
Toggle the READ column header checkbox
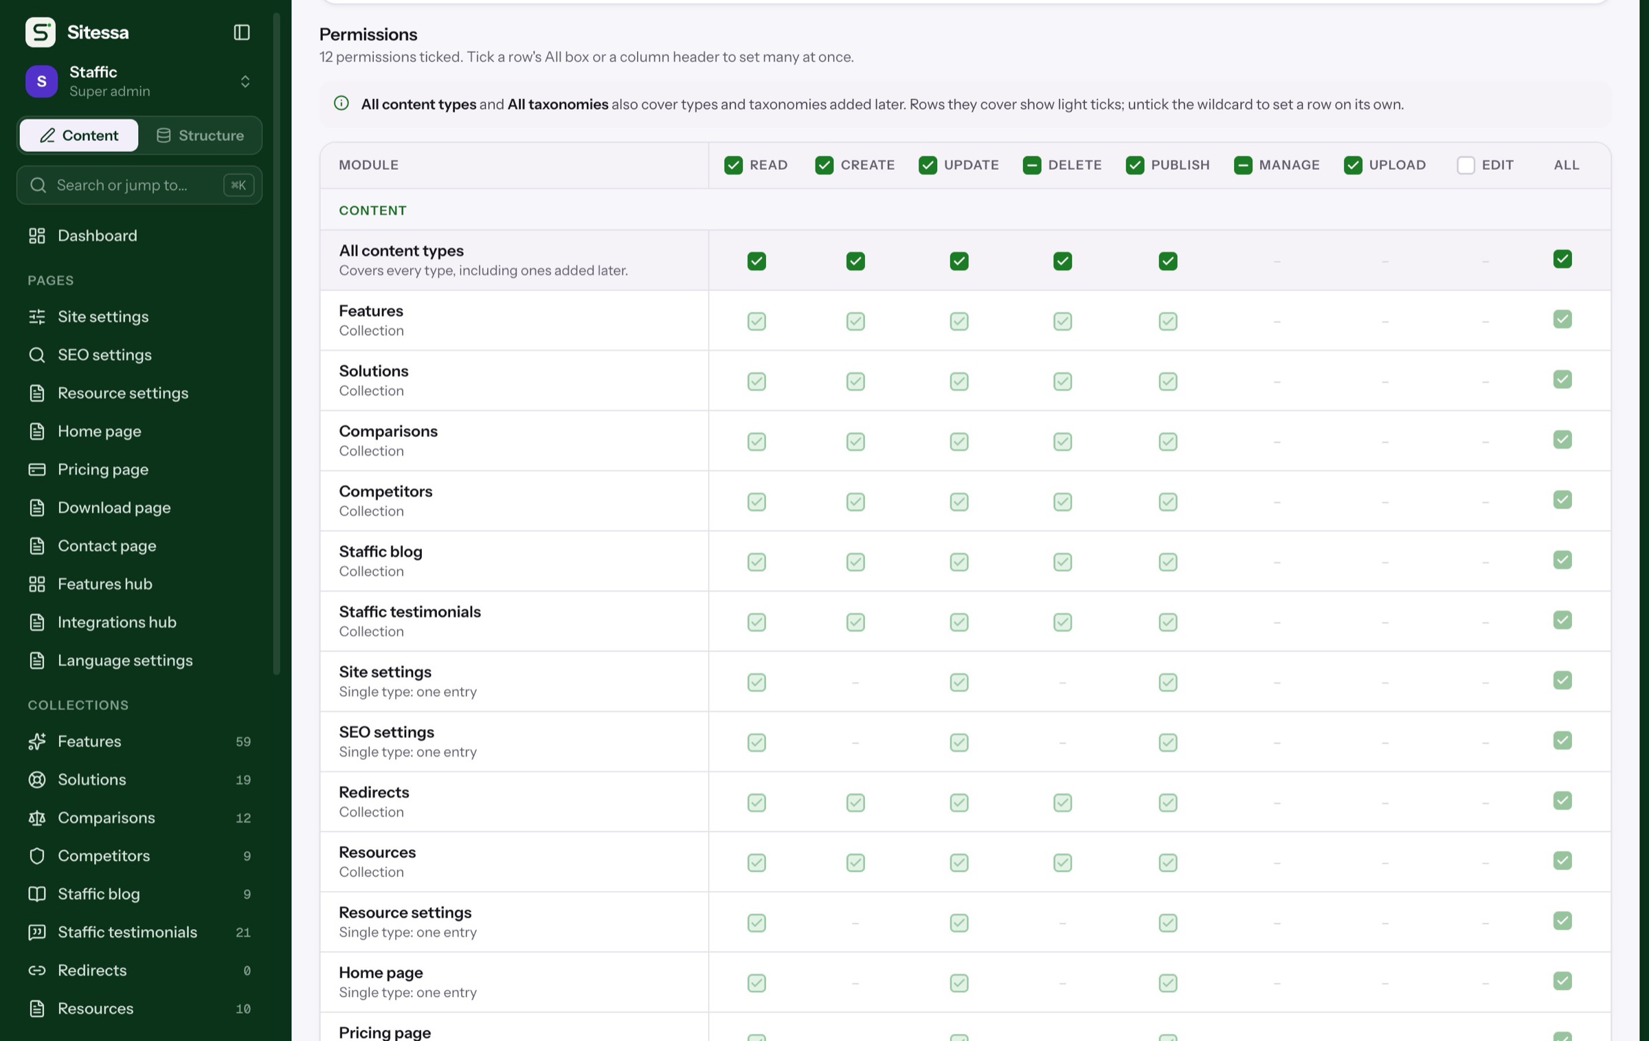tap(733, 165)
